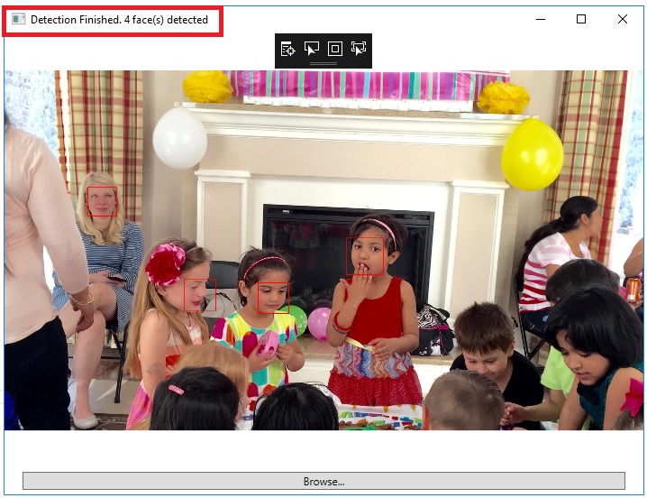Close the face detection window

pyautogui.click(x=623, y=19)
